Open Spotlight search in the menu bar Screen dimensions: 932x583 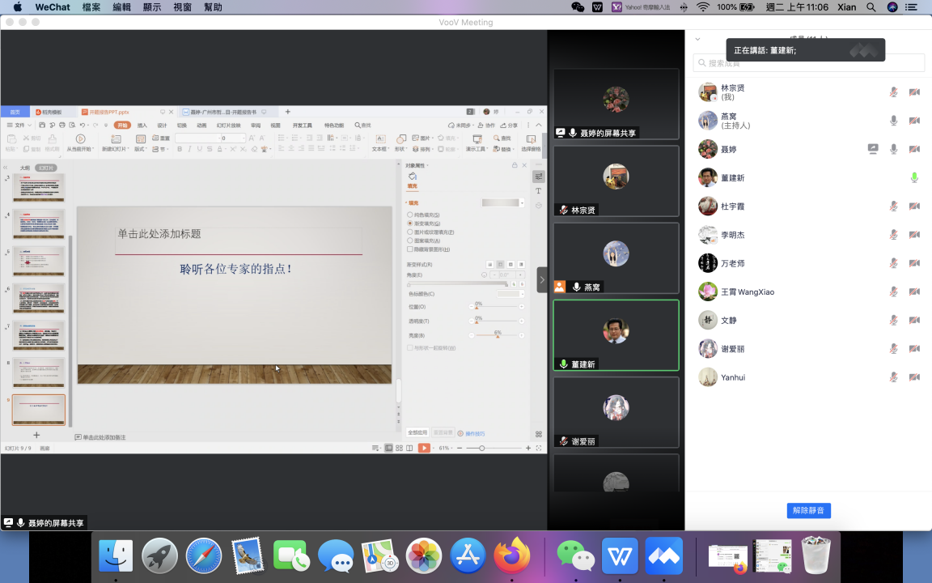coord(871,7)
